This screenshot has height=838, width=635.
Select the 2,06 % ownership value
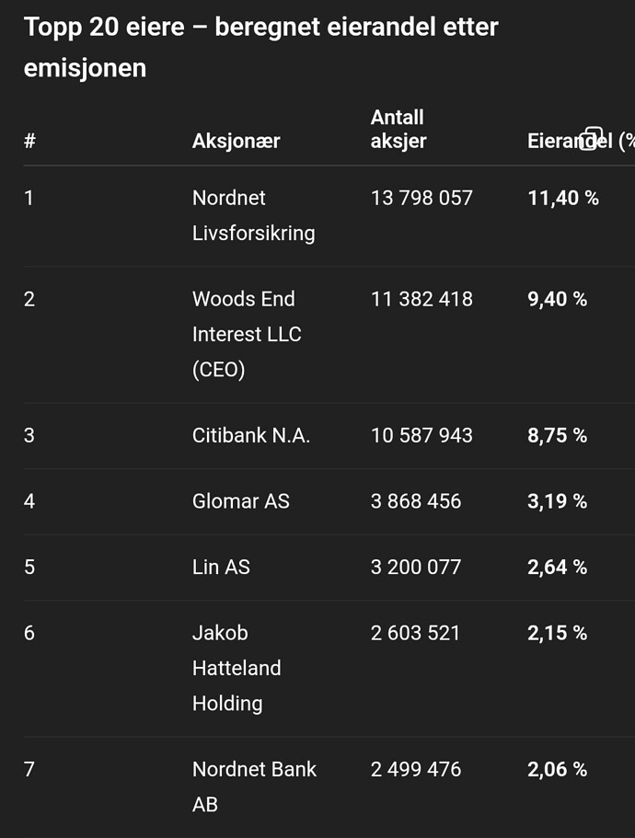[557, 769]
